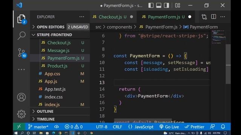Start Go Live server from status bar

tap(169, 127)
